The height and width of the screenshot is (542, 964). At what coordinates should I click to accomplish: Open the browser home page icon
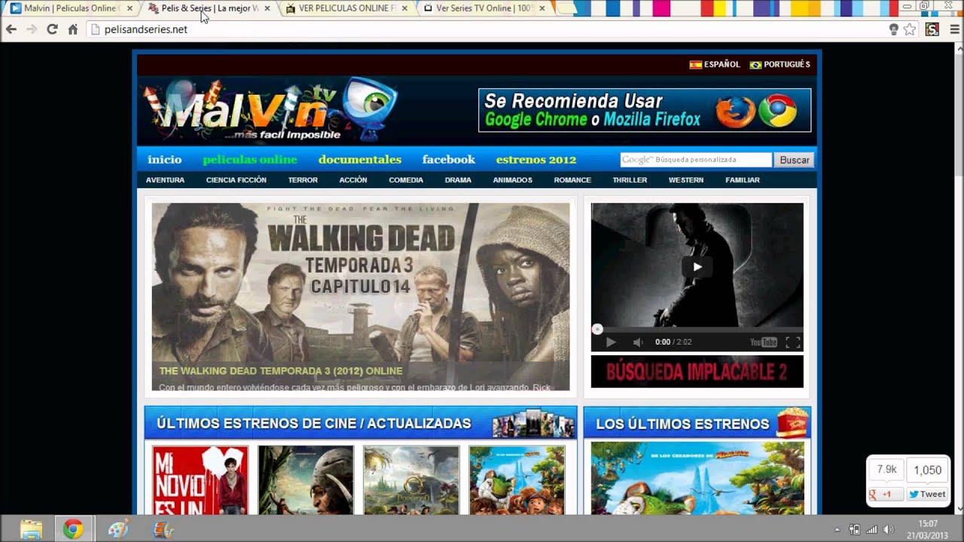[x=73, y=29]
